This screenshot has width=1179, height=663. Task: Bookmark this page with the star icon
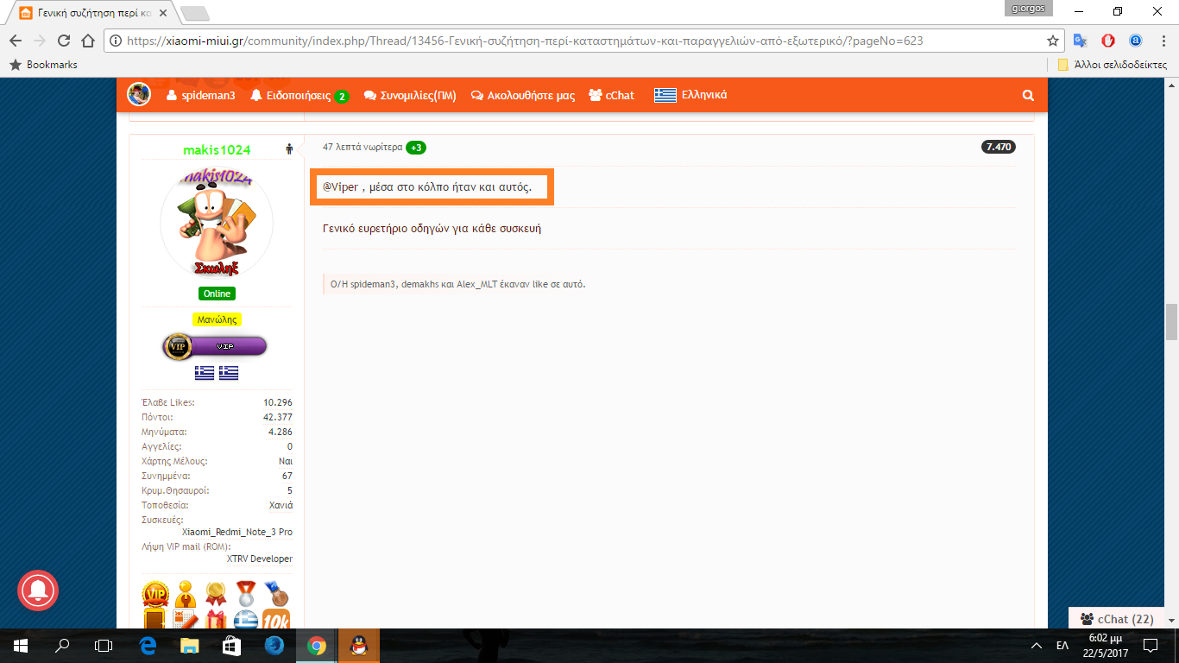[x=1053, y=41]
